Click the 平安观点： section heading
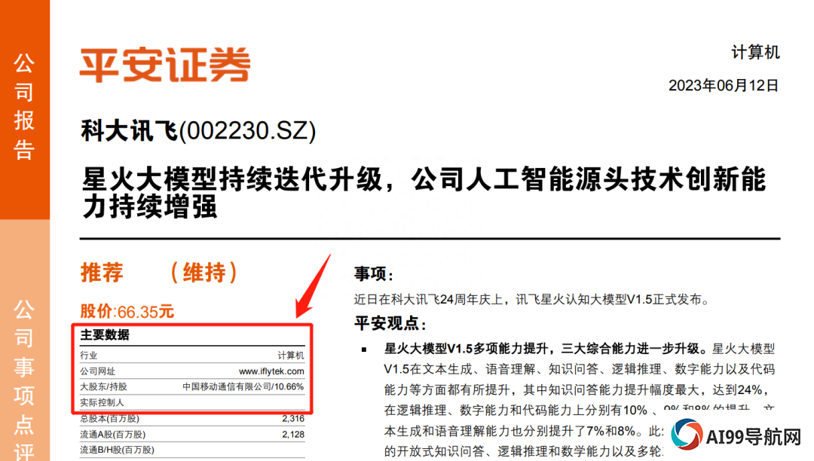This screenshot has width=814, height=461. [390, 324]
